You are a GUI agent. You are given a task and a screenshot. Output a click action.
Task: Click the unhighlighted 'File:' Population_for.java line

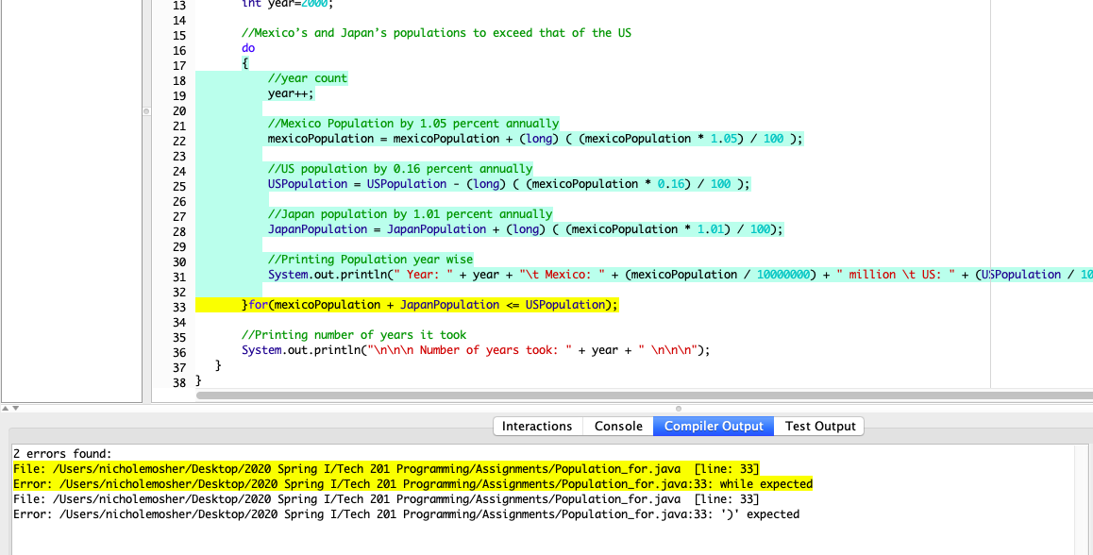386,499
